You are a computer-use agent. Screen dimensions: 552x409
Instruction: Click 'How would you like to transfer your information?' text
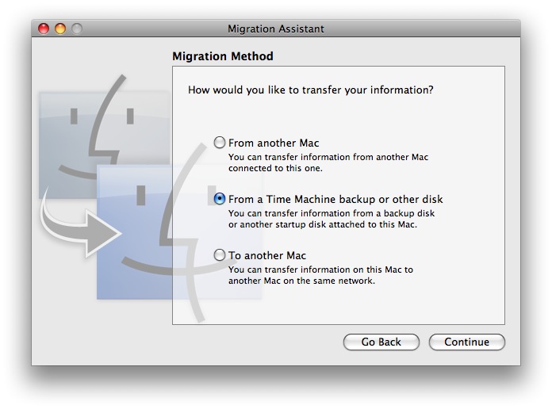point(311,90)
